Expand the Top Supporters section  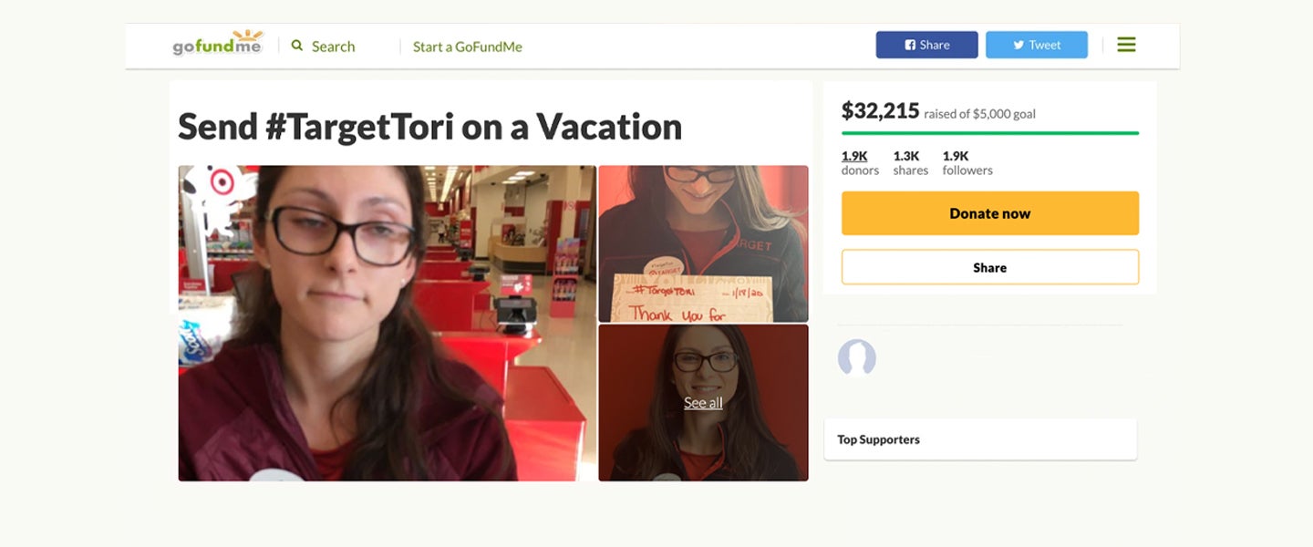(x=980, y=439)
